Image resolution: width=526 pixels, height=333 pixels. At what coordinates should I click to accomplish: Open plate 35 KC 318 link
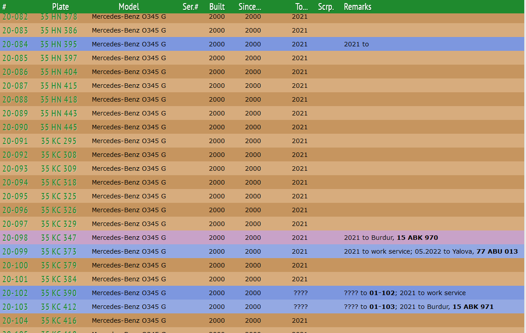point(59,182)
